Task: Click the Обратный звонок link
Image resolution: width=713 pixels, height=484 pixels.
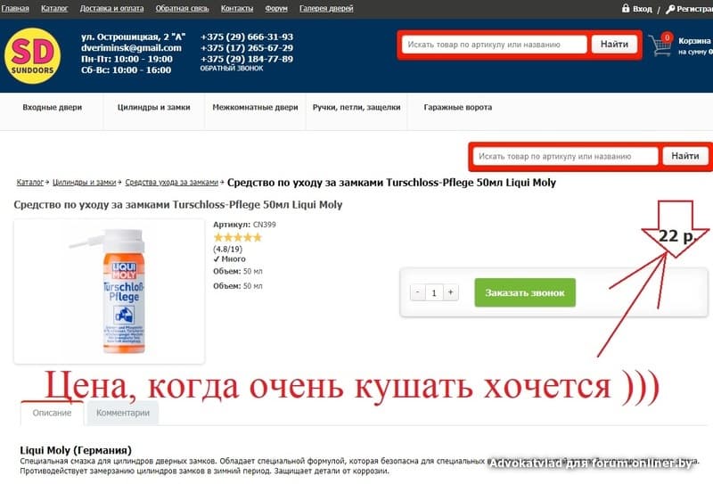Action: tap(232, 69)
